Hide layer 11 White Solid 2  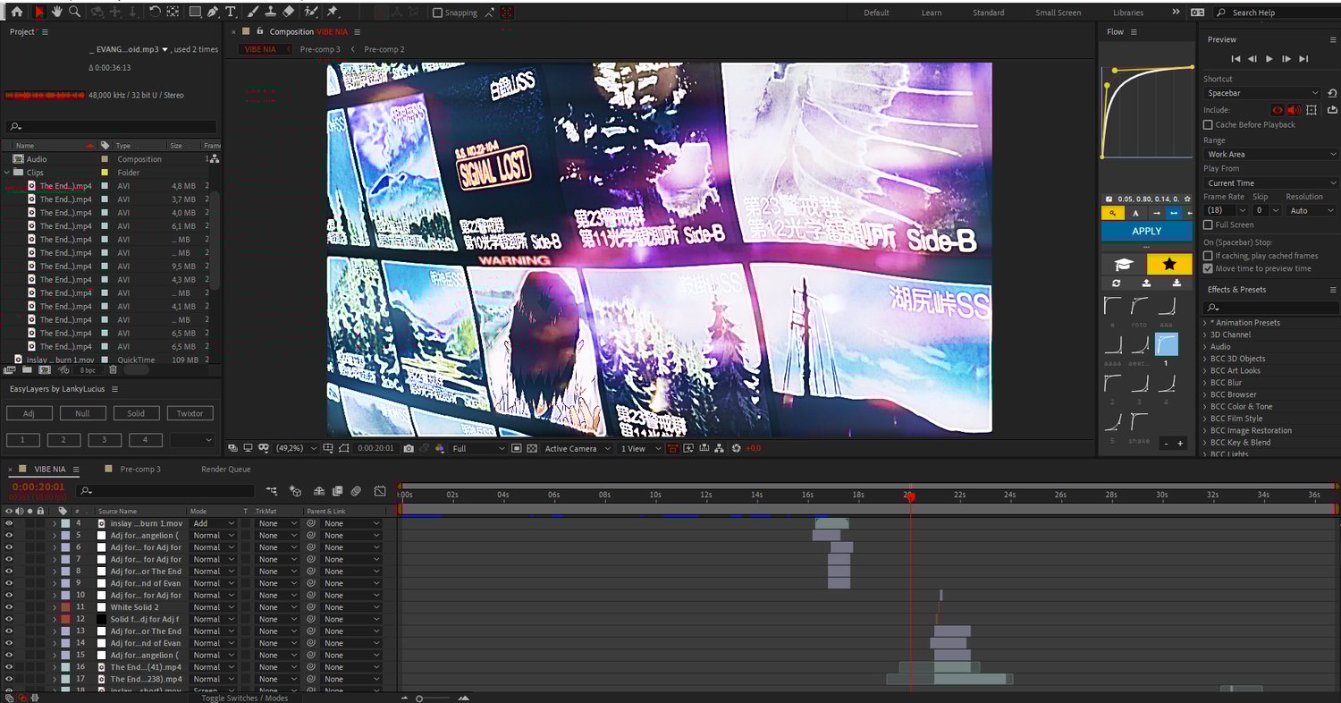pos(9,607)
